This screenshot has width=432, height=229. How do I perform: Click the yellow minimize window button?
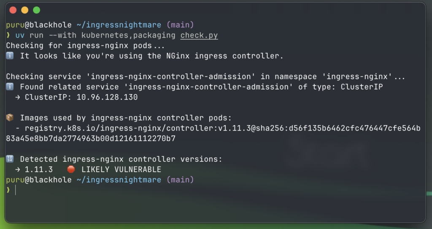(x=24, y=10)
